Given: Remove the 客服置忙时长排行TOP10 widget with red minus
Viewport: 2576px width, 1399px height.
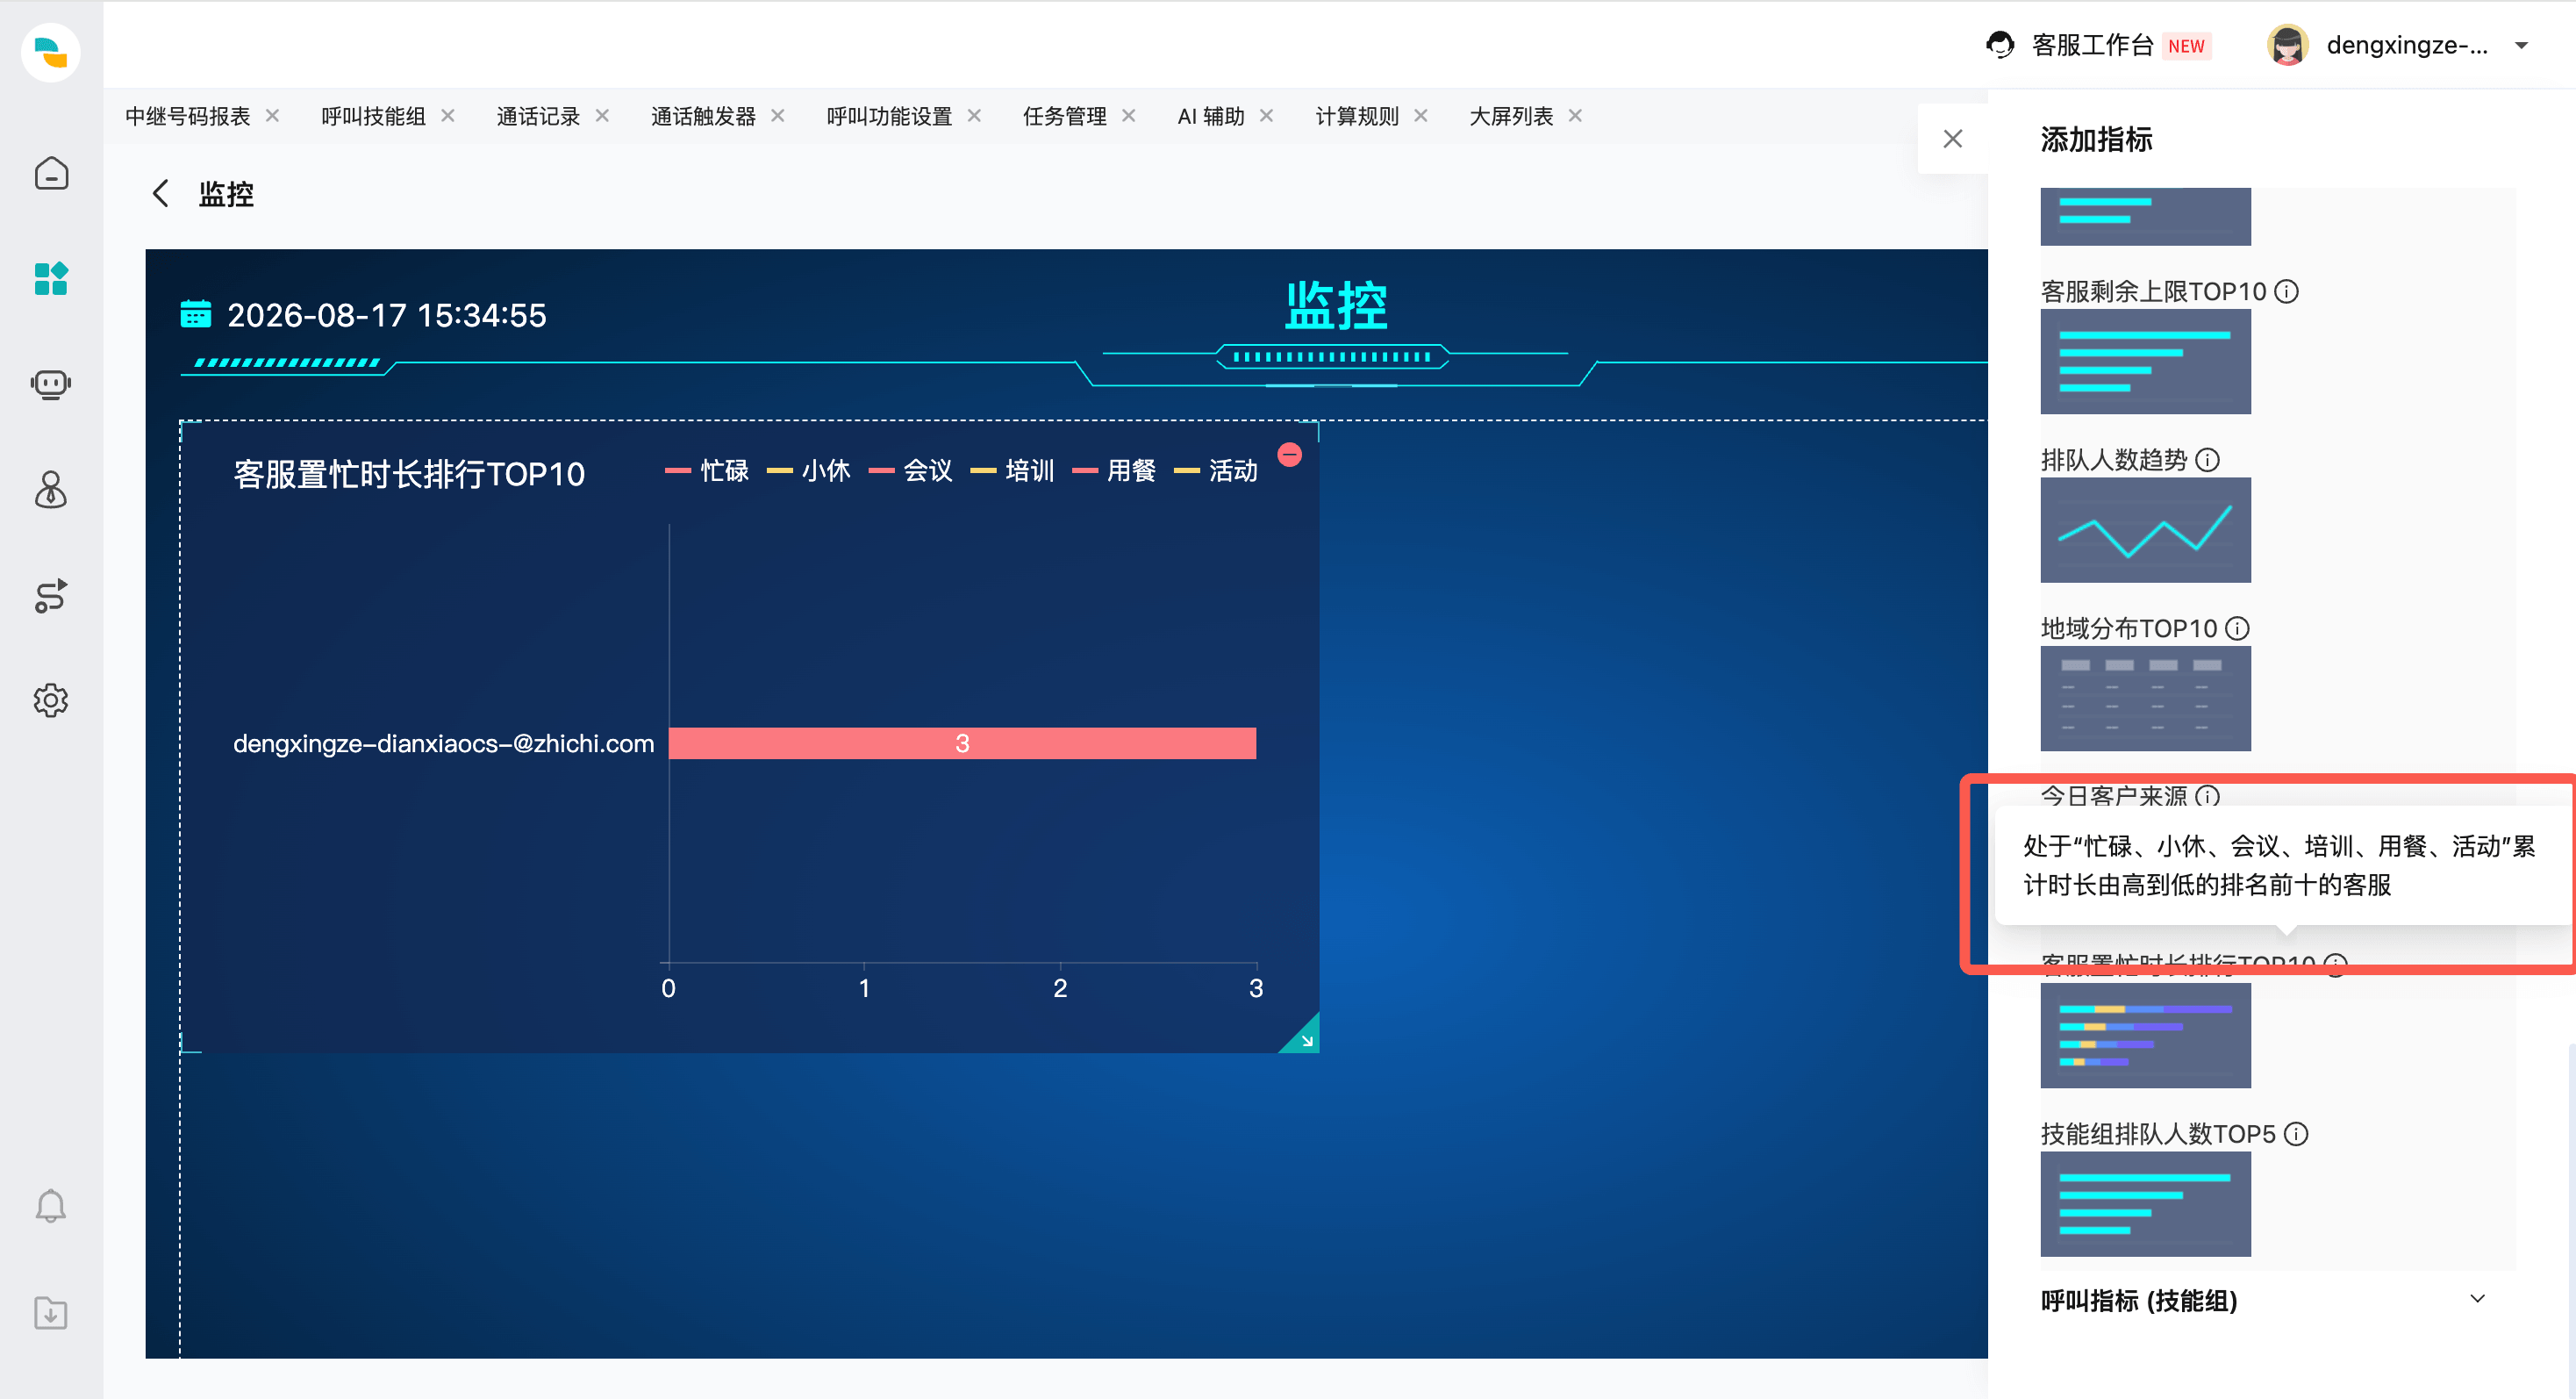Looking at the screenshot, I should [1290, 455].
